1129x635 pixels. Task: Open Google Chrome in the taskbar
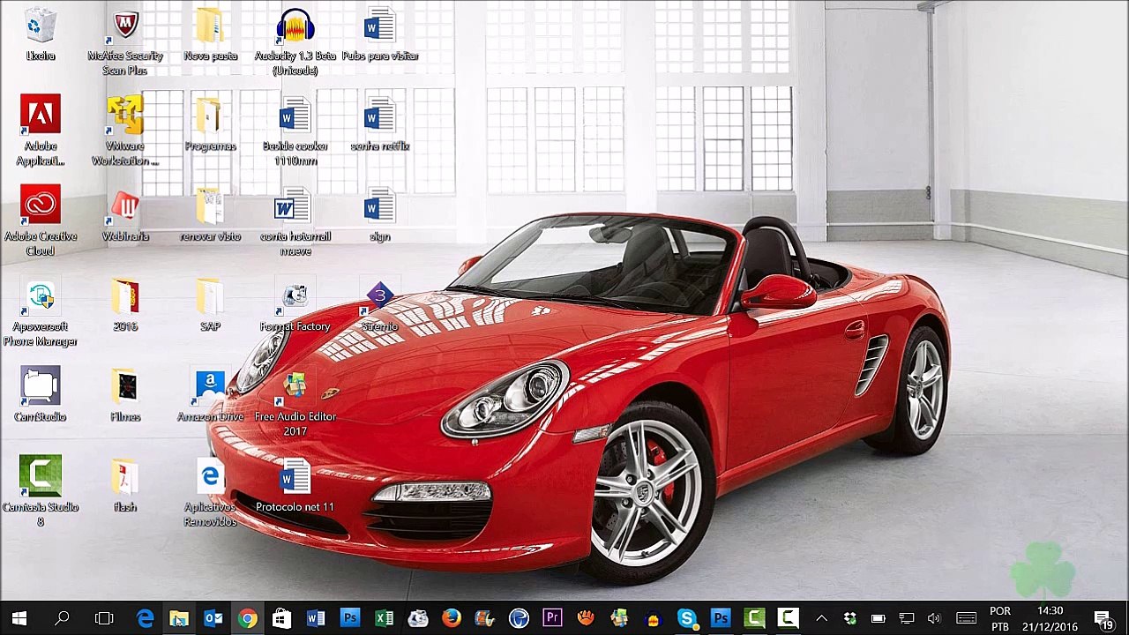coord(247,618)
